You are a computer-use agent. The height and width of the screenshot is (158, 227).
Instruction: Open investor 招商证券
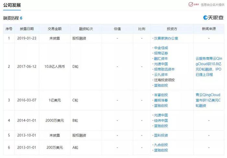(161, 53)
